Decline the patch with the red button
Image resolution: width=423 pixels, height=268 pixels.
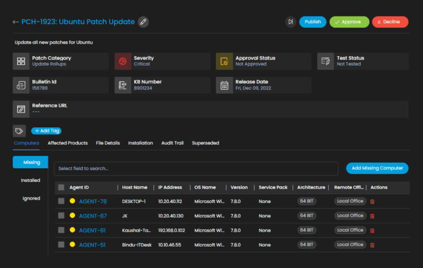point(390,22)
